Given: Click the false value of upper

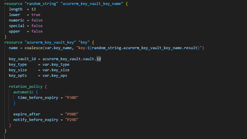Looking at the screenshot, I should tap(37, 31).
